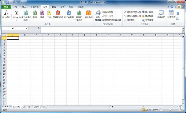
Task: Open the Name Manager (名称管理器)
Action: click(98, 16)
